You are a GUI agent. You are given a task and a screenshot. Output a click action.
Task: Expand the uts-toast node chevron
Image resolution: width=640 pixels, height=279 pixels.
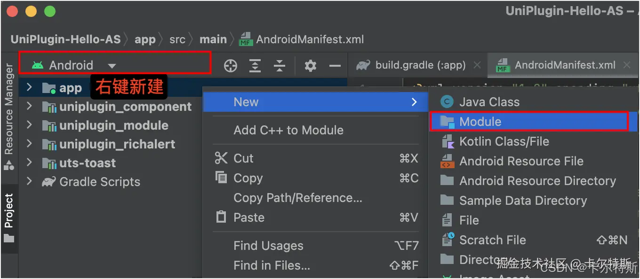[29, 163]
